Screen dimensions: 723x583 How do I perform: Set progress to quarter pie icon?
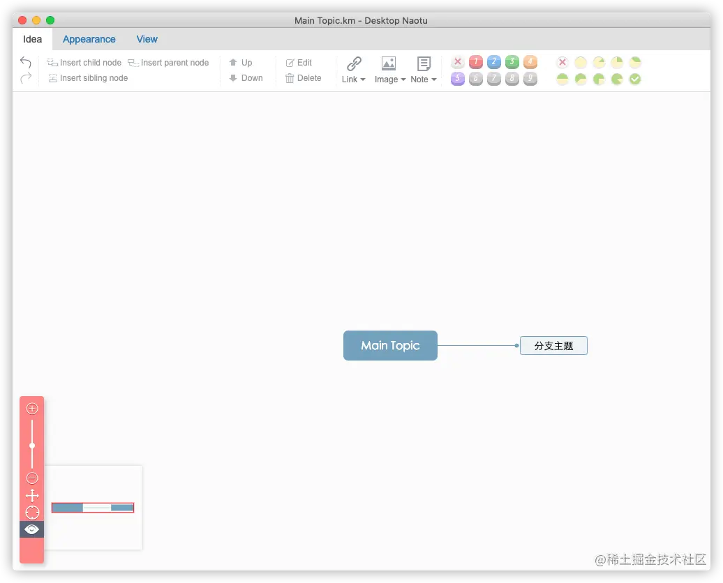point(617,62)
